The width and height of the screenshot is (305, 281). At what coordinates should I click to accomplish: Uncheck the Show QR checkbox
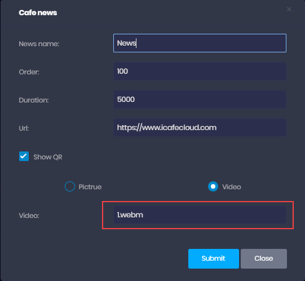[24, 156]
